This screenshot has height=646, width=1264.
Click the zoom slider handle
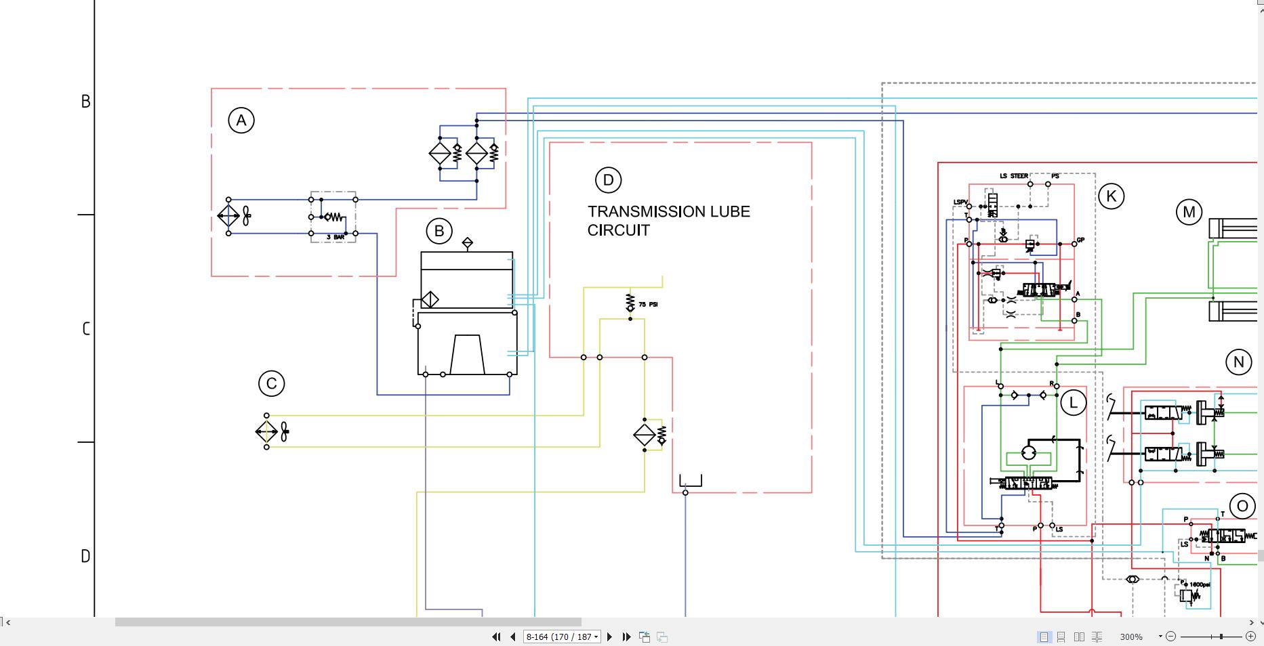[1221, 637]
